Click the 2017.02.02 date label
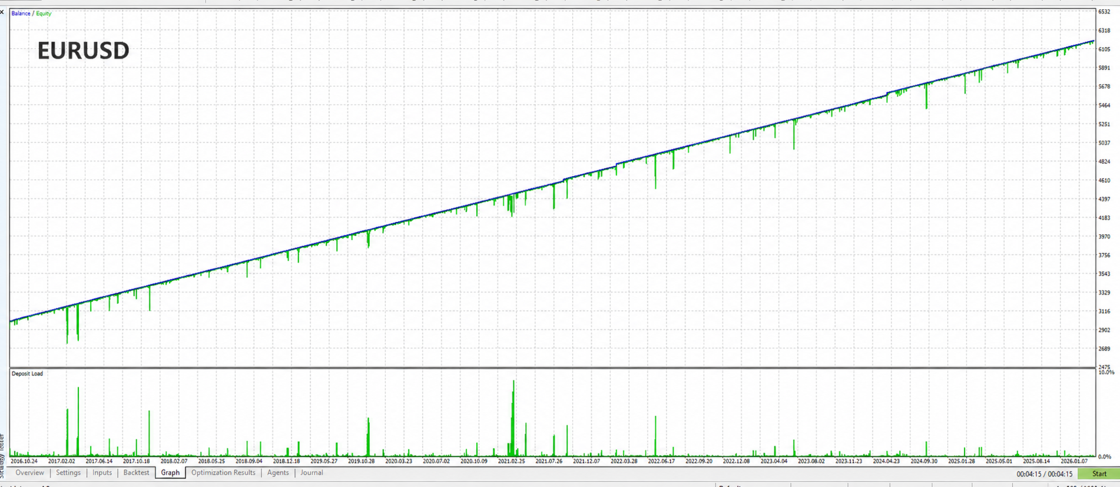The image size is (1120, 487). tap(61, 462)
